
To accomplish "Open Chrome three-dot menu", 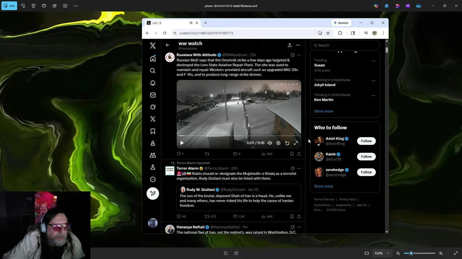I will 383,33.
